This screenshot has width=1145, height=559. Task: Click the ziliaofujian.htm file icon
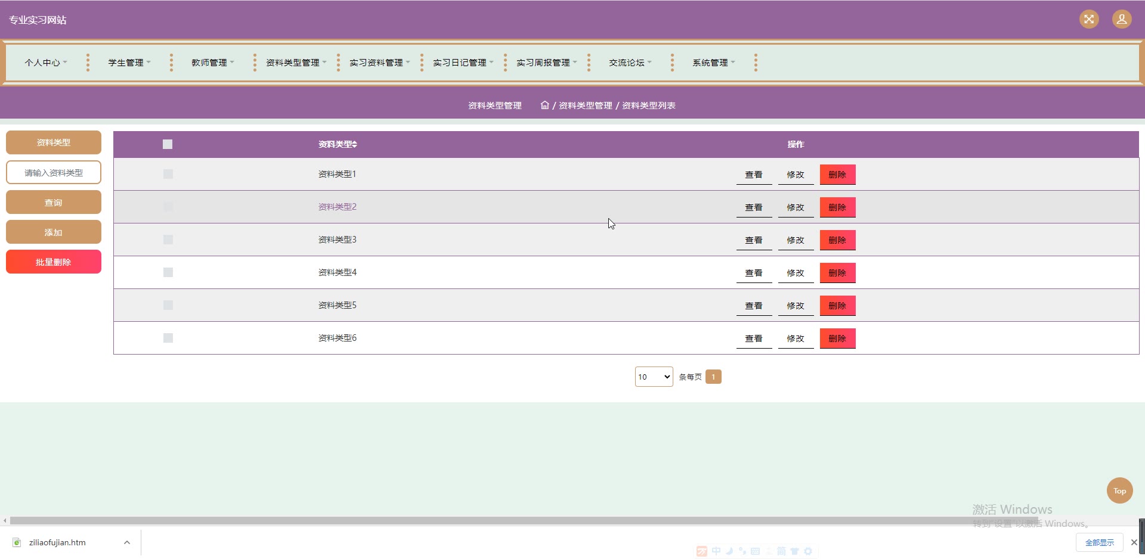tap(17, 542)
